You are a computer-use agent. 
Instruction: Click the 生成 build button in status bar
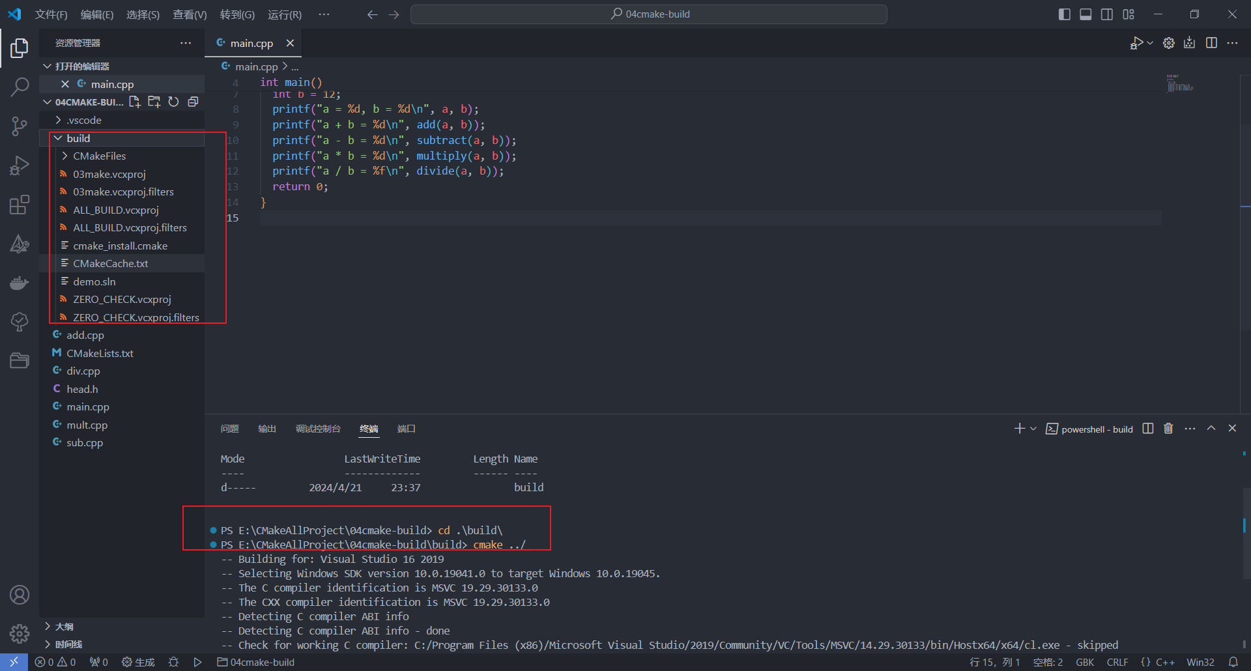(138, 662)
